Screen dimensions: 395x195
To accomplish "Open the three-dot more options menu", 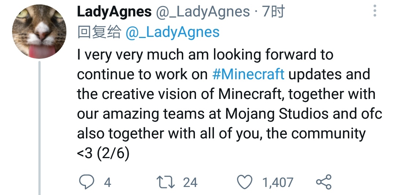I will (x=375, y=11).
